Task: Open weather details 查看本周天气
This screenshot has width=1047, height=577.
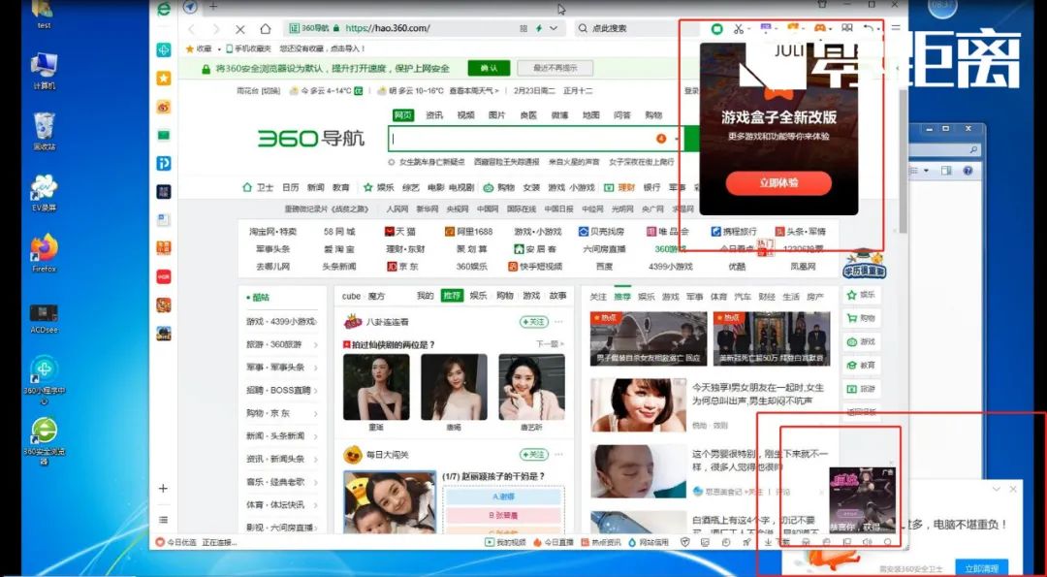Action: [473, 91]
